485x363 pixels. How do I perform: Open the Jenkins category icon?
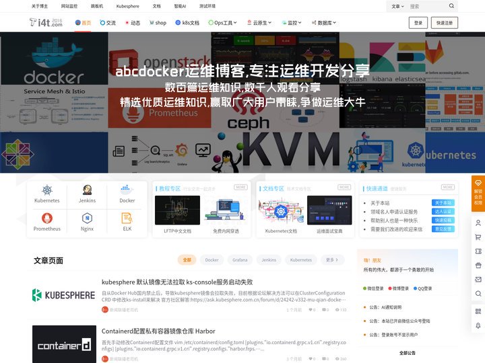[x=87, y=194]
